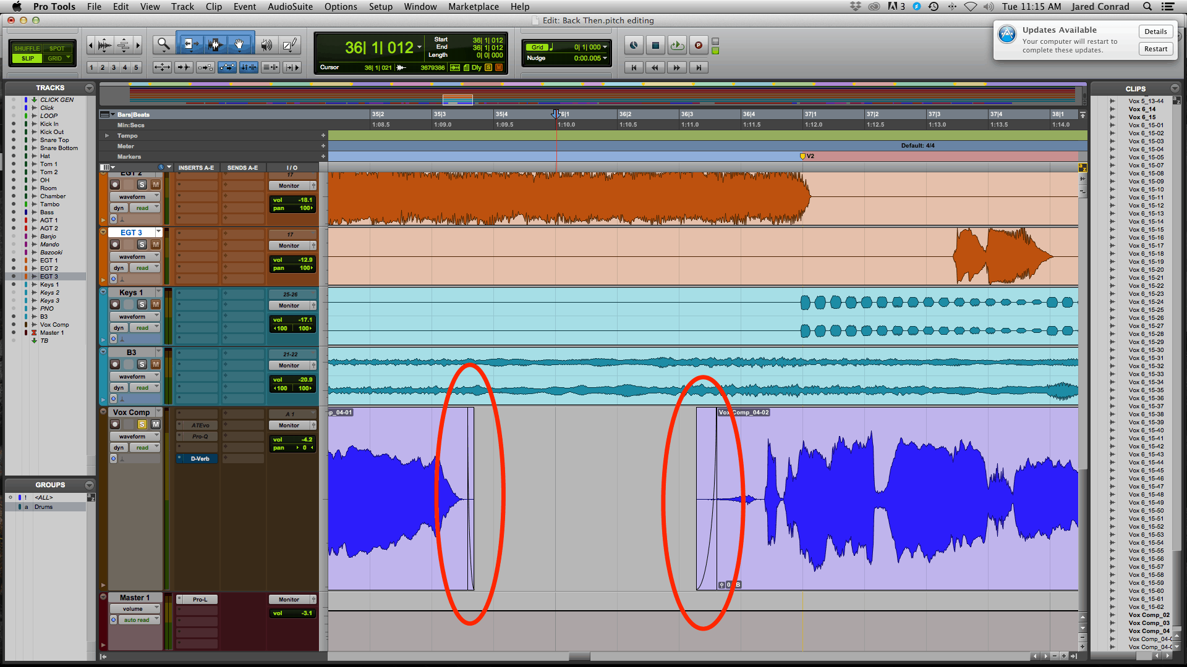This screenshot has height=667, width=1187.
Task: Select Vox Comp_04 in Clips list
Action: coord(1149,631)
